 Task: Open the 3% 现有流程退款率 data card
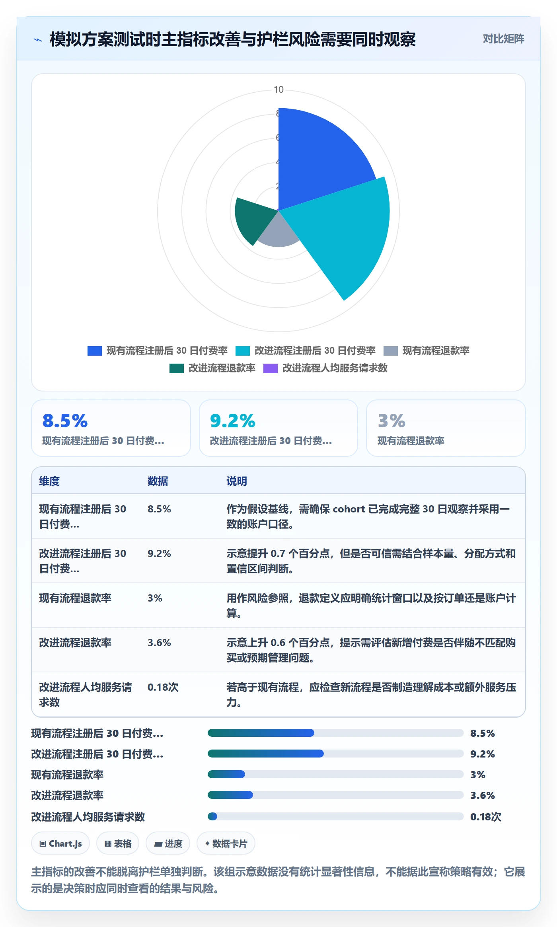coord(446,428)
